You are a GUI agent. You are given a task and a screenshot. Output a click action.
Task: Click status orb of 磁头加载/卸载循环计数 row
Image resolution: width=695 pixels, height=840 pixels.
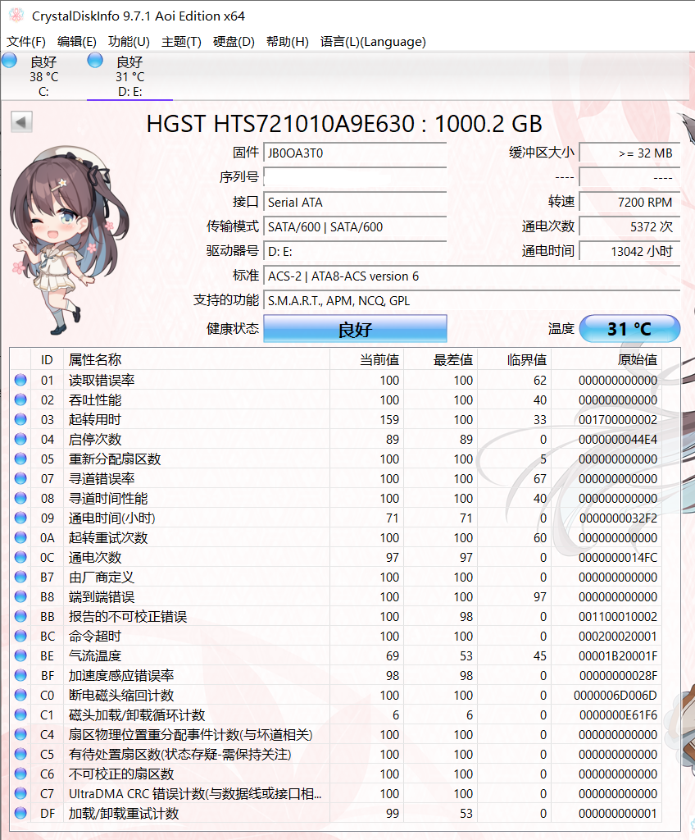20,714
